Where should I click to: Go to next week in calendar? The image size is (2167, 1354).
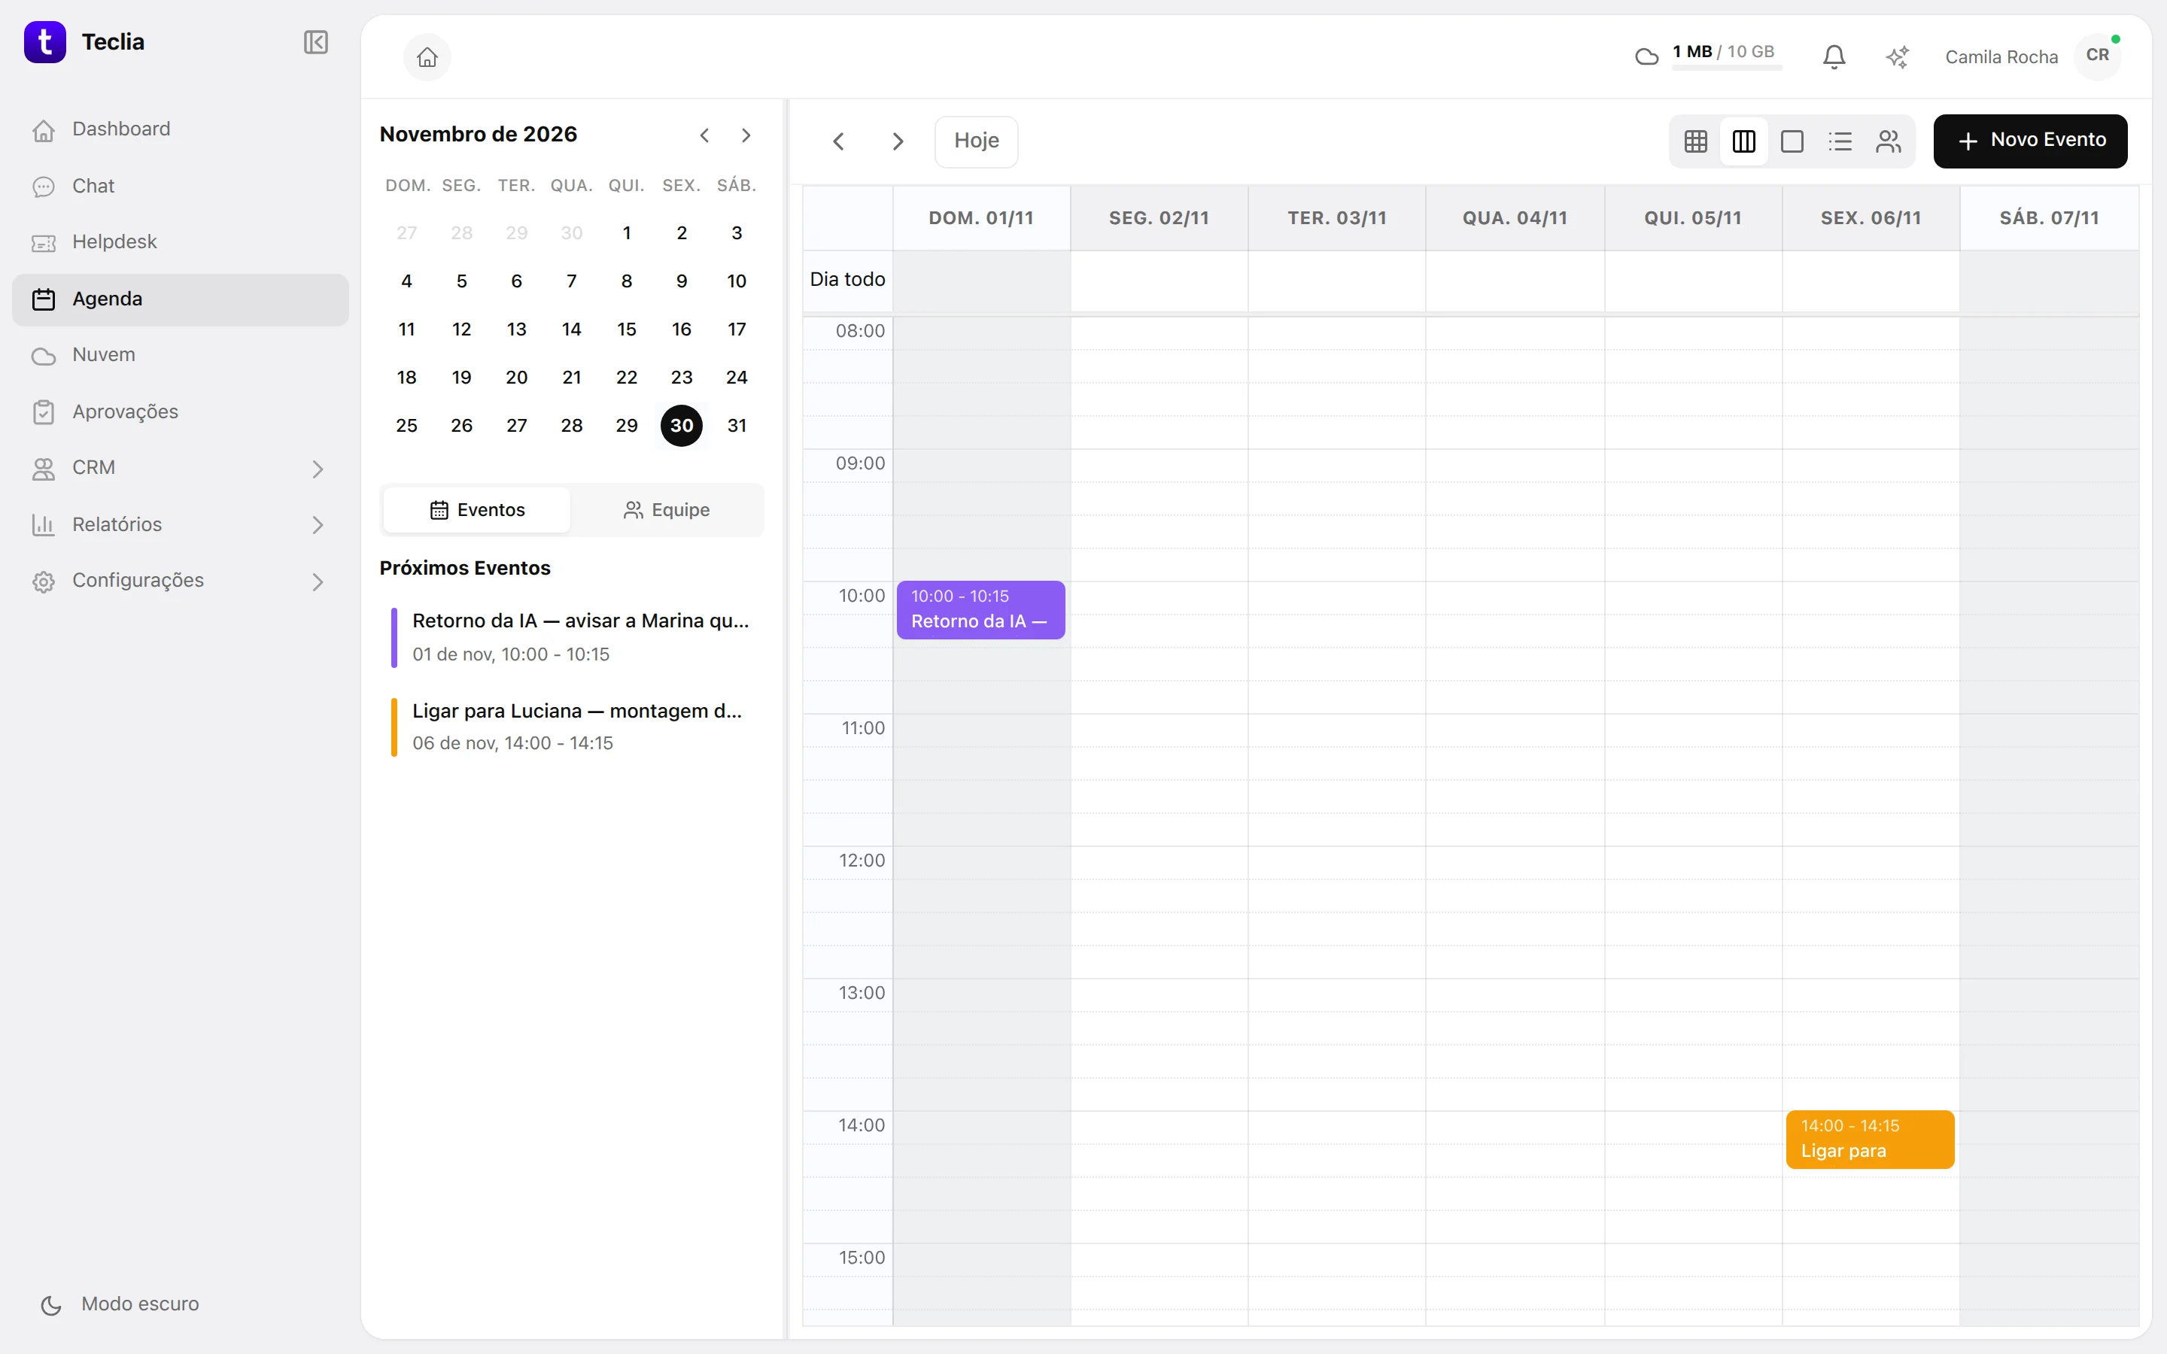pyautogui.click(x=898, y=141)
